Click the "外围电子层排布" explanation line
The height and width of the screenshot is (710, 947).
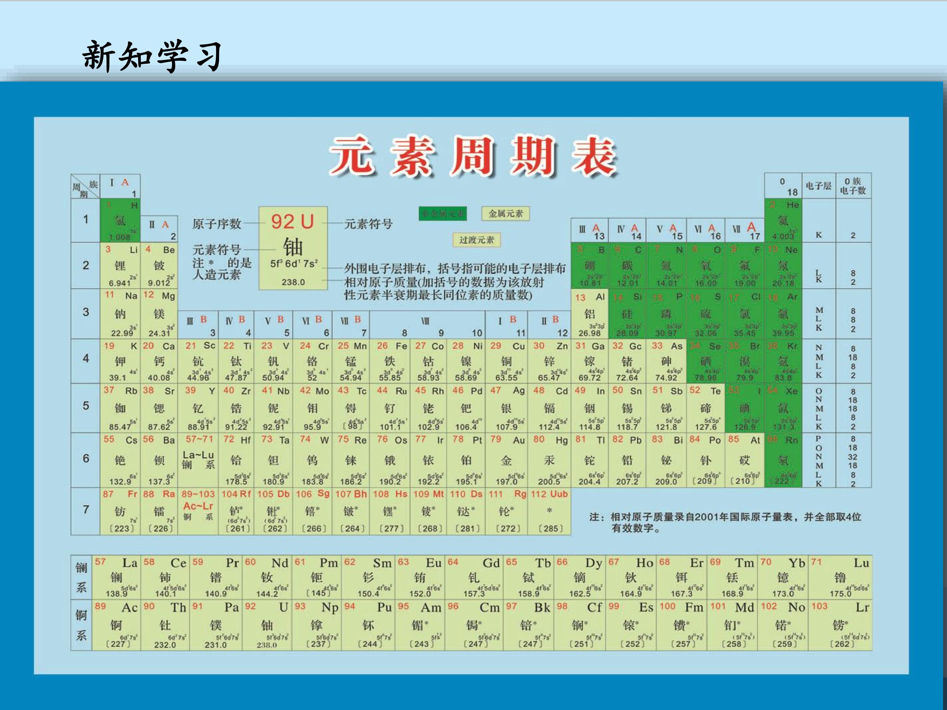pyautogui.click(x=455, y=268)
